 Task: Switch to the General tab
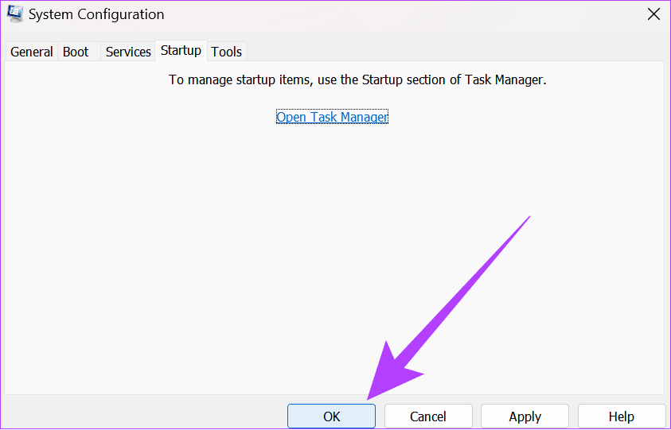pyautogui.click(x=32, y=52)
